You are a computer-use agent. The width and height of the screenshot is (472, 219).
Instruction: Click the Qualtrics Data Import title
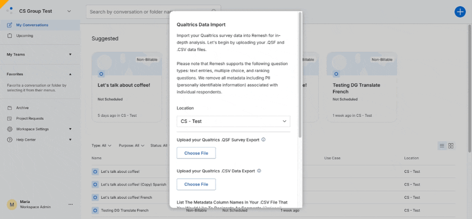[x=201, y=24]
